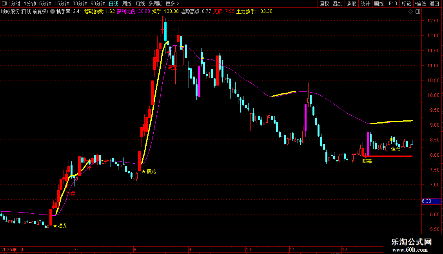The image size is (443, 254).
Task: Activate the 画线 drawing tools button
Action: [379, 4]
